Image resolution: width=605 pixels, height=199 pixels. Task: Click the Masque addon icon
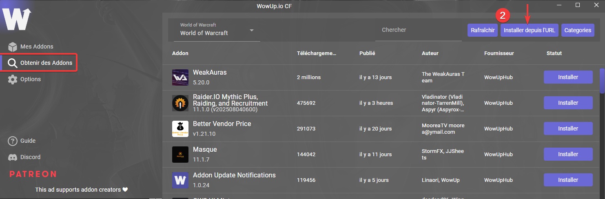click(180, 155)
